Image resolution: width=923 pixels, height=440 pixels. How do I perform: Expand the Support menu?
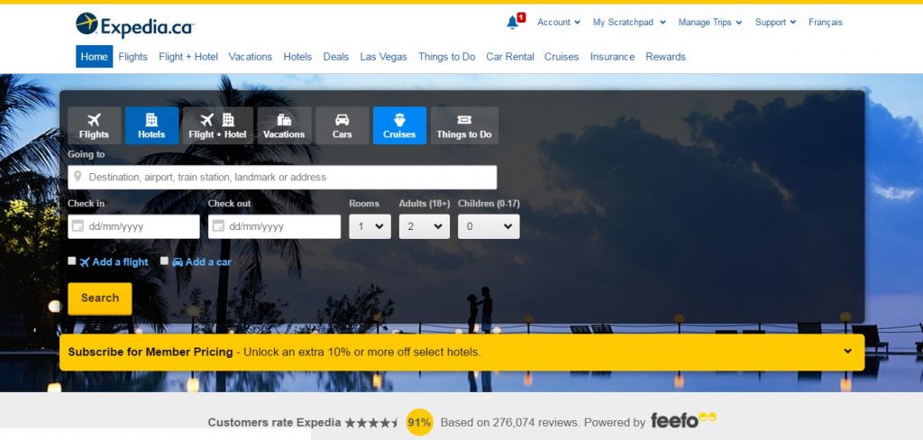click(776, 23)
